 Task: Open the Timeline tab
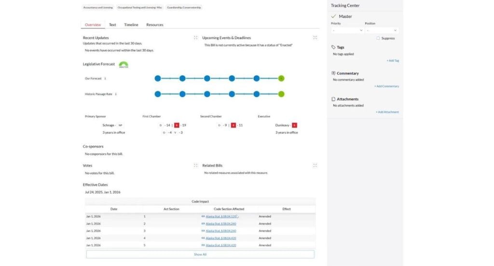(x=131, y=25)
